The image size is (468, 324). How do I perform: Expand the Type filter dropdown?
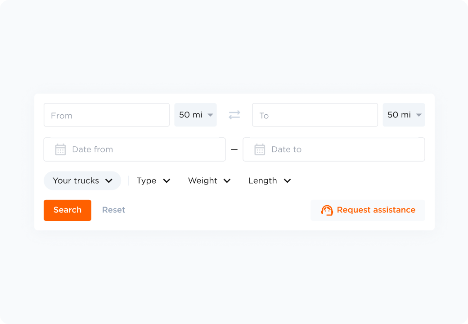(x=153, y=181)
